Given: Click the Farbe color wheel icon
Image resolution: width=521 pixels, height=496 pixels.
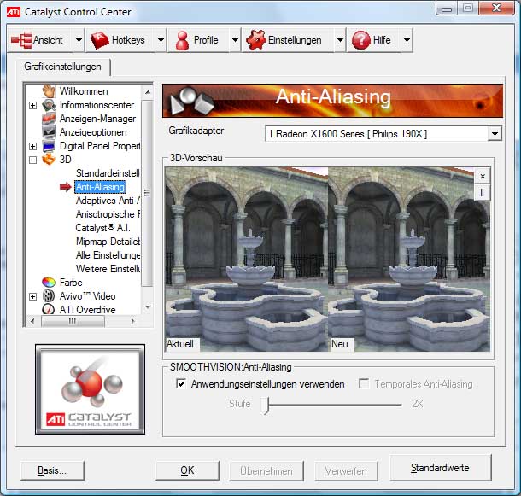Looking at the screenshot, I should point(49,283).
